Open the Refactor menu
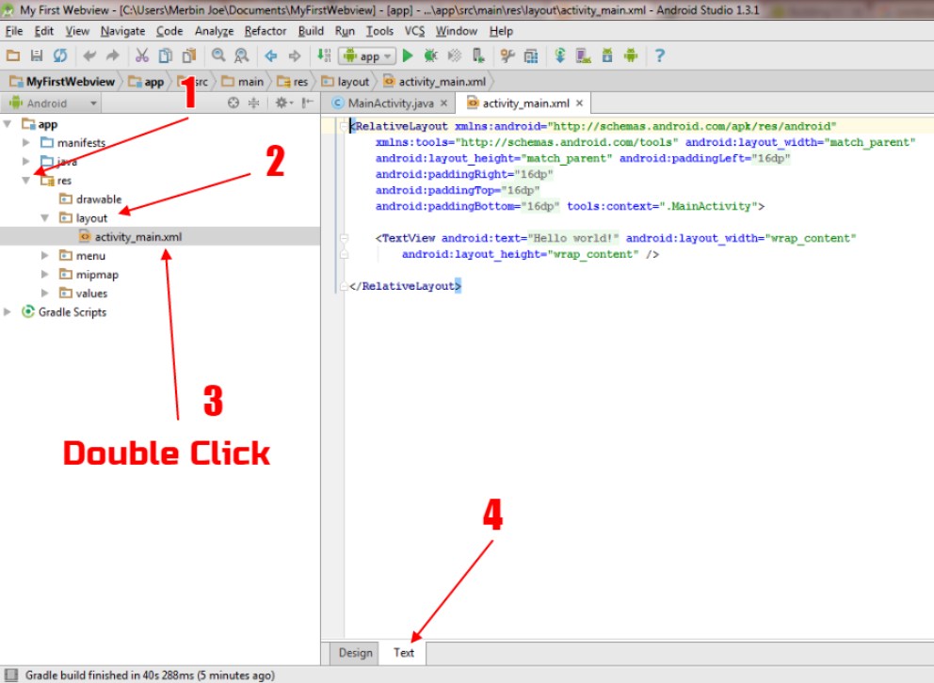This screenshot has height=683, width=934. pyautogui.click(x=265, y=30)
